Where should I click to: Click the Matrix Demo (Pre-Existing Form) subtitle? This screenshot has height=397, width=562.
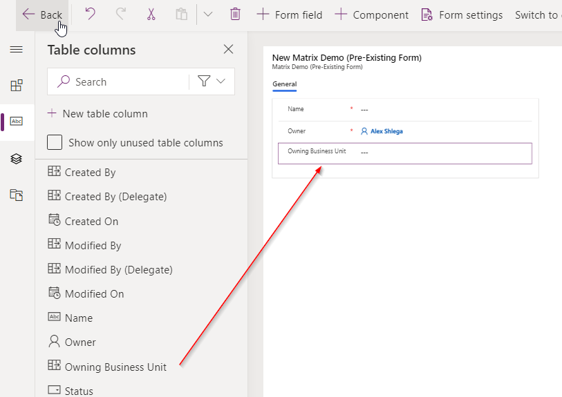(x=317, y=67)
